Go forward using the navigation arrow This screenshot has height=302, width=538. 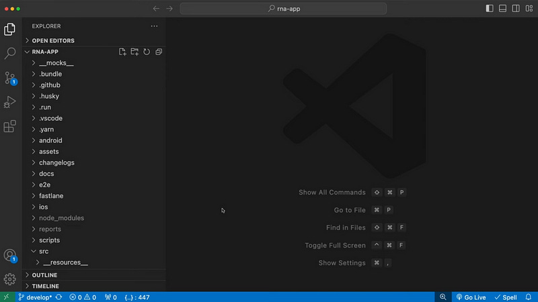click(169, 9)
